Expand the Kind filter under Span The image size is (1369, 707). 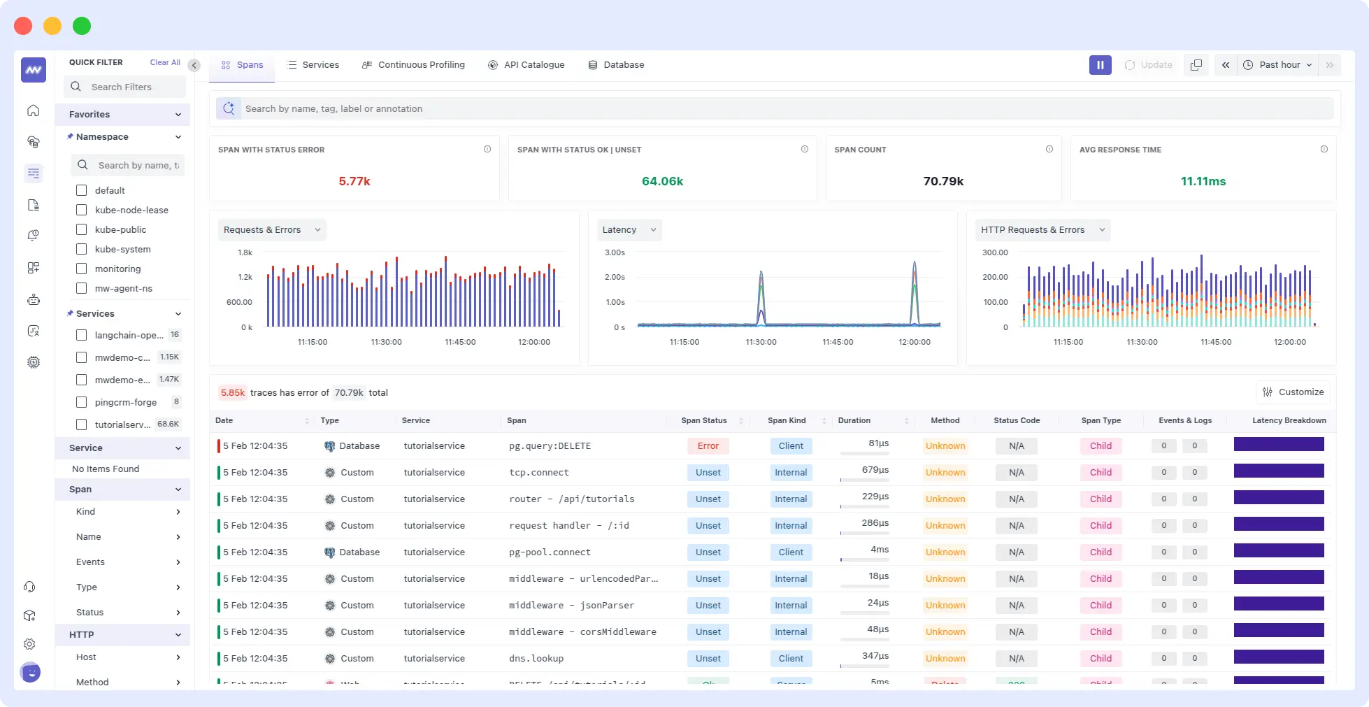pyautogui.click(x=178, y=512)
